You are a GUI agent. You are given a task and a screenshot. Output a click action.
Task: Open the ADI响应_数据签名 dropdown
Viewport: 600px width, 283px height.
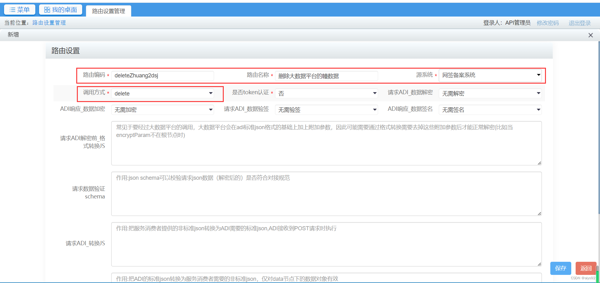coord(490,110)
